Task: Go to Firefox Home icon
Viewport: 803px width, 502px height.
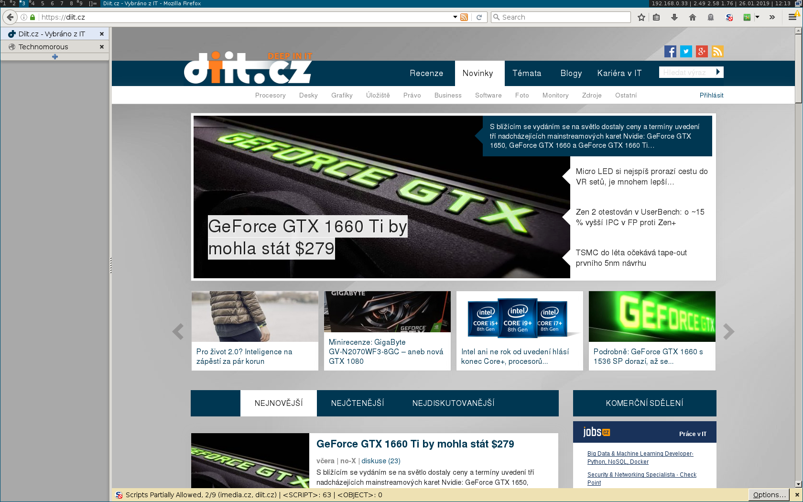Action: click(693, 17)
